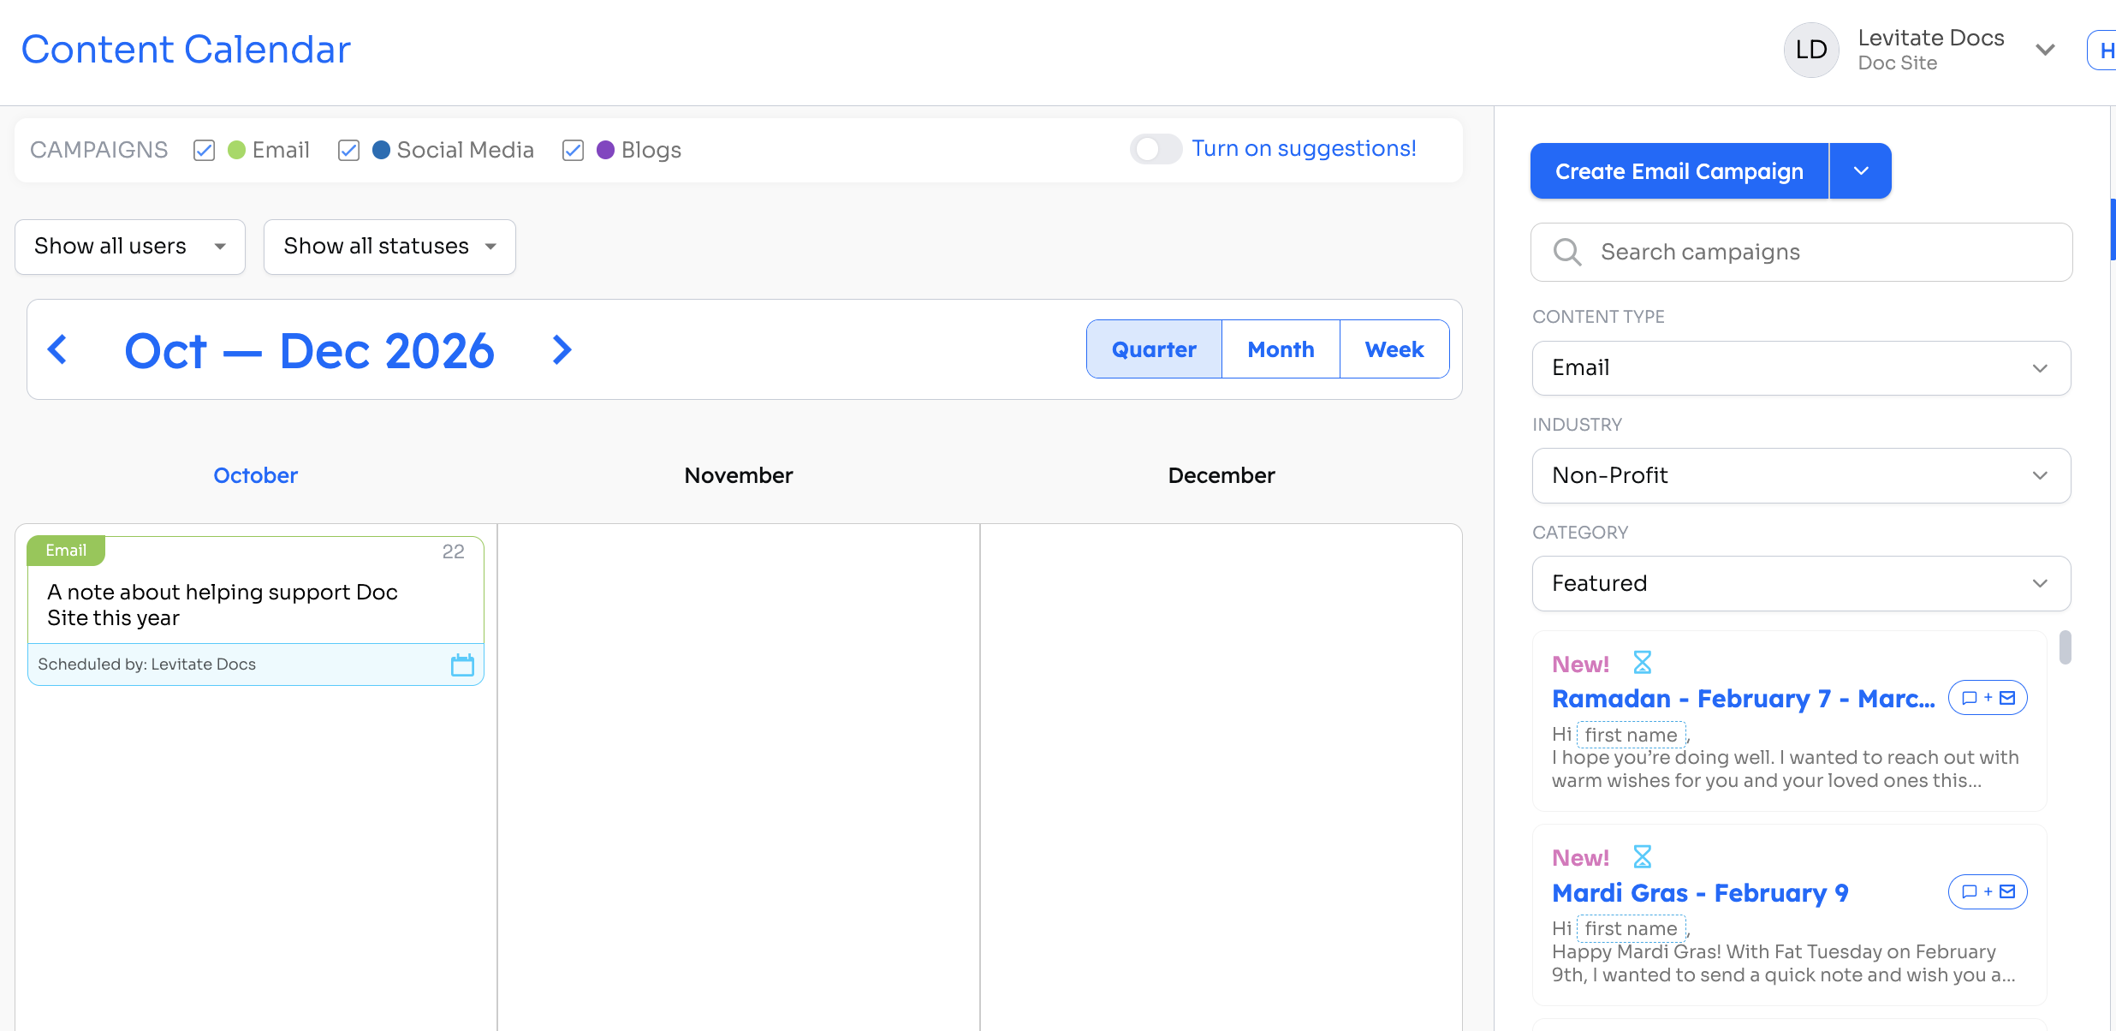Screen dimensions: 2116x1031
Task: Click Ramadan card's first name placeholder chip
Action: 1632,735
